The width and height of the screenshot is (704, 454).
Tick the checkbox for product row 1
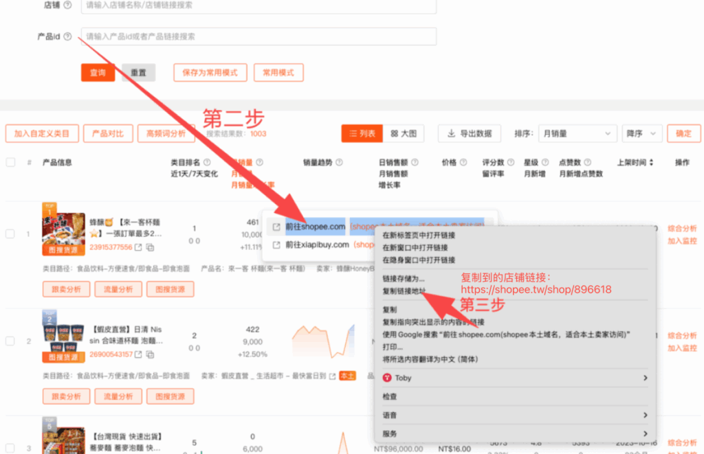pos(10,234)
